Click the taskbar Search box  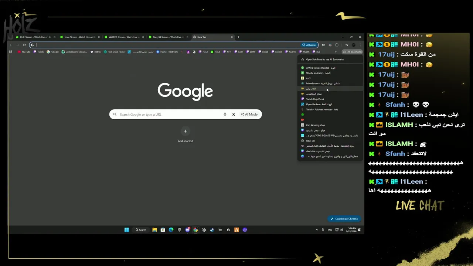(x=140, y=230)
